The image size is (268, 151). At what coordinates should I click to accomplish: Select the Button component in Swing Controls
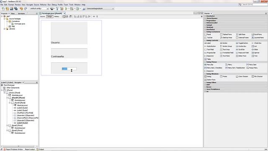[224, 43]
